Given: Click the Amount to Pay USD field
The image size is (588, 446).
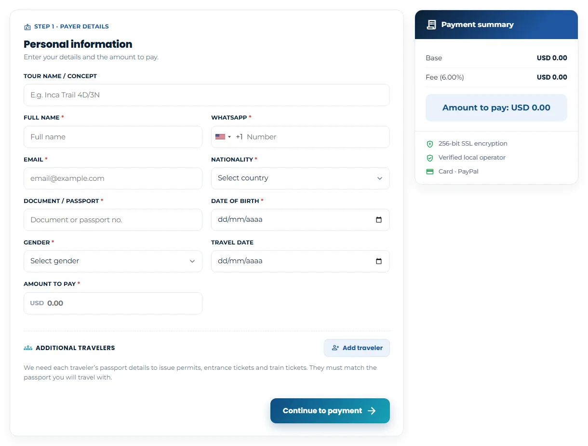Looking at the screenshot, I should click(113, 303).
